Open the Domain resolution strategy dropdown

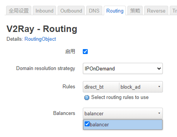click(x=123, y=68)
